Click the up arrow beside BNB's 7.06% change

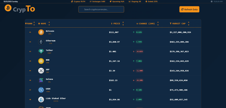[x=134, y=61]
